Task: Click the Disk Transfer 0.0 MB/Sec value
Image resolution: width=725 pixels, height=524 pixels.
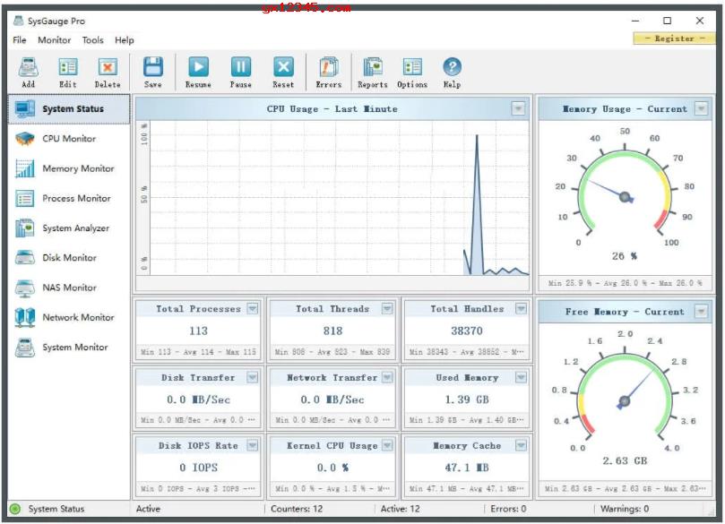Action: [198, 399]
